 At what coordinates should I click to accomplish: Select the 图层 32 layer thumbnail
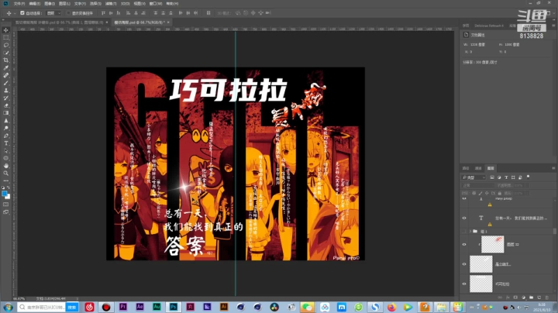pos(493,244)
